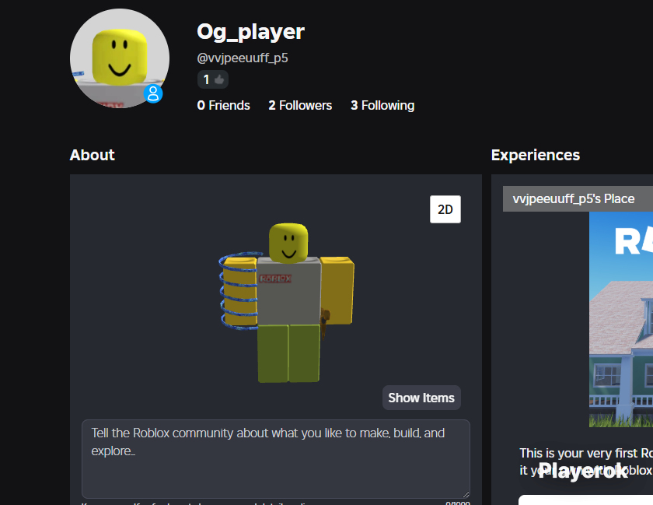Image resolution: width=653 pixels, height=505 pixels.
Task: Click the About section heading
Action: (x=92, y=155)
